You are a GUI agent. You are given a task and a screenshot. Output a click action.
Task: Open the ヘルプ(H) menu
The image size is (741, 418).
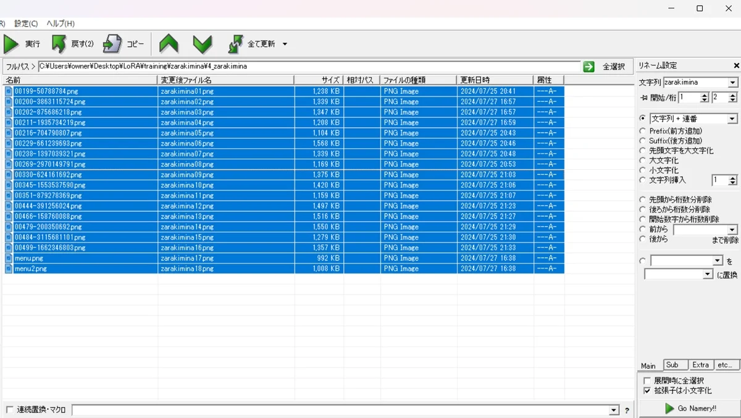pyautogui.click(x=61, y=23)
